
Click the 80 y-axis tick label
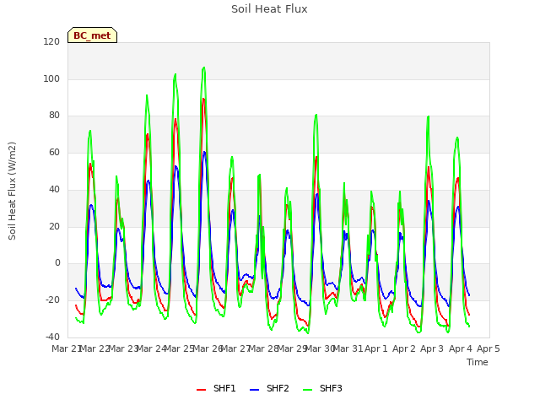tap(54, 116)
